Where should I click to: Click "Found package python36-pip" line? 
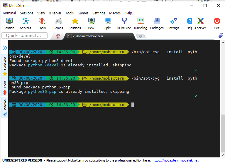(40, 87)
